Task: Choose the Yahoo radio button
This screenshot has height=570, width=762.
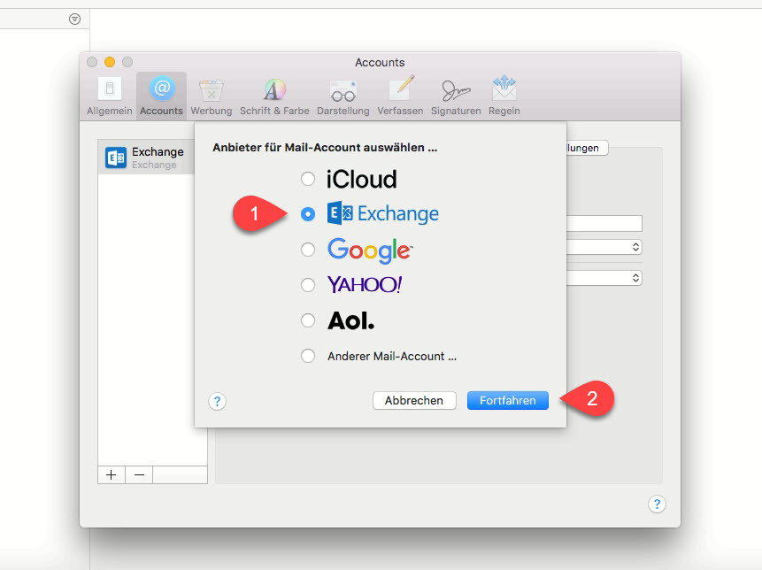Action: (x=308, y=285)
